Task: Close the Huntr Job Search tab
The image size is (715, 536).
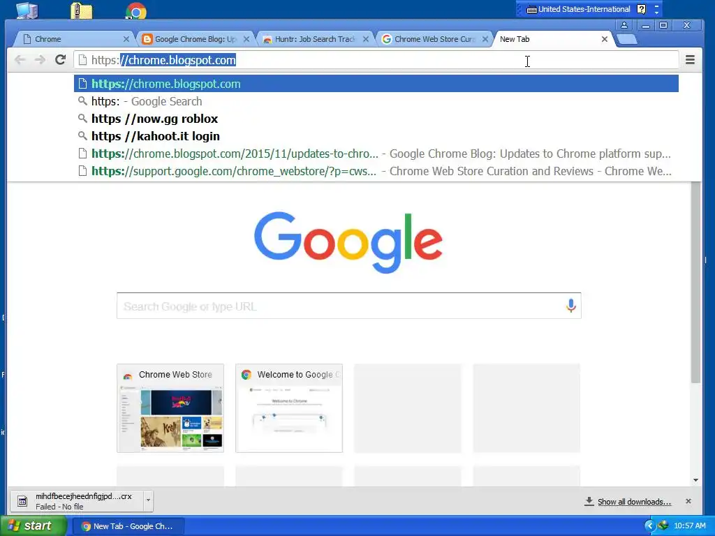Action: tap(366, 39)
